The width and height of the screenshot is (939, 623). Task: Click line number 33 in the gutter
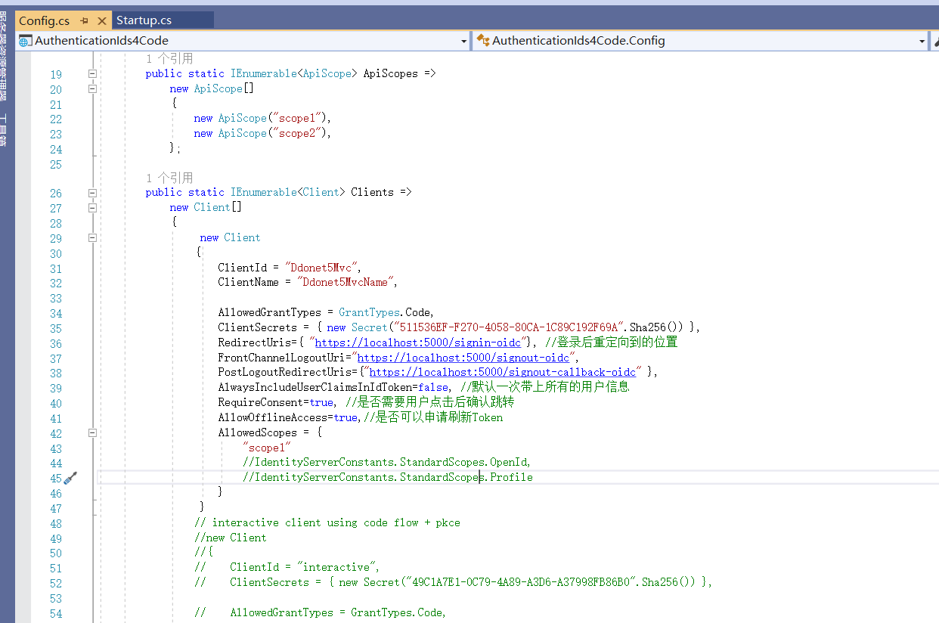(56, 299)
